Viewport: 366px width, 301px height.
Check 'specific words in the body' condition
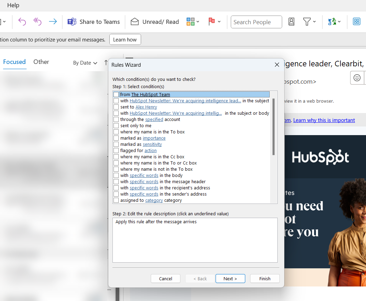[116, 176]
